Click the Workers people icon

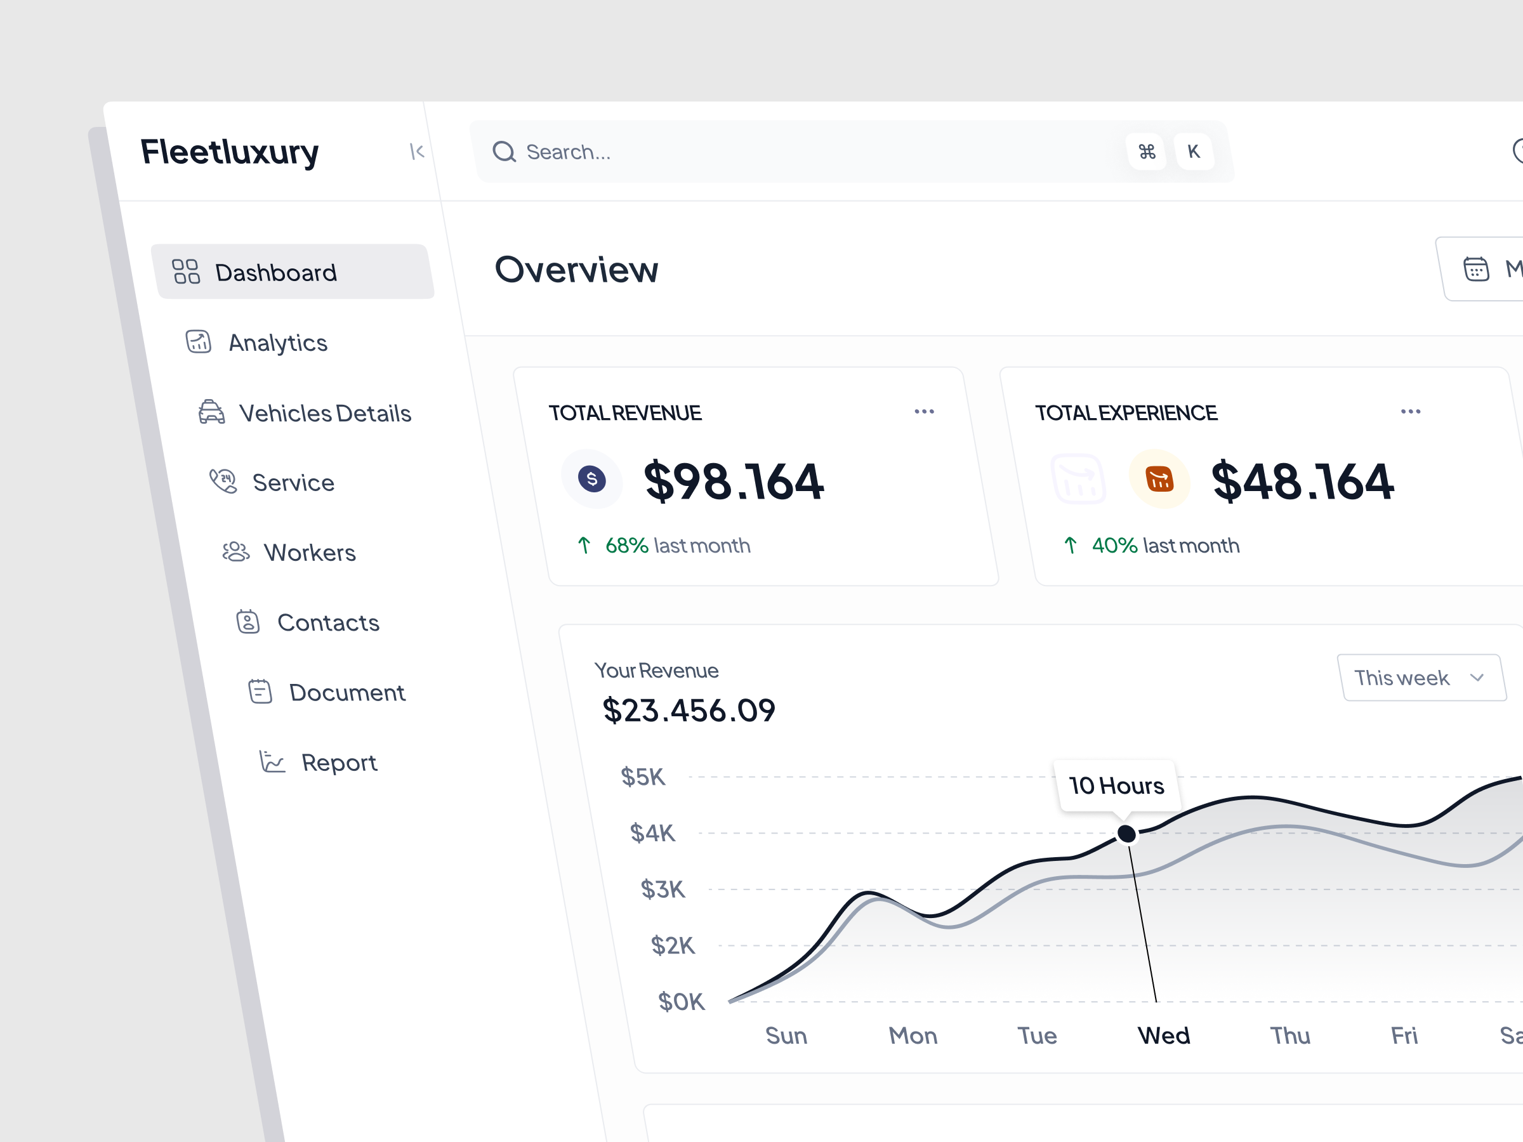tap(235, 551)
